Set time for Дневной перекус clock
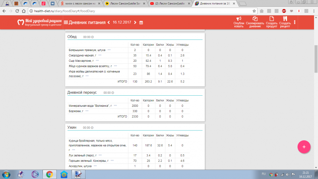 [113, 92]
